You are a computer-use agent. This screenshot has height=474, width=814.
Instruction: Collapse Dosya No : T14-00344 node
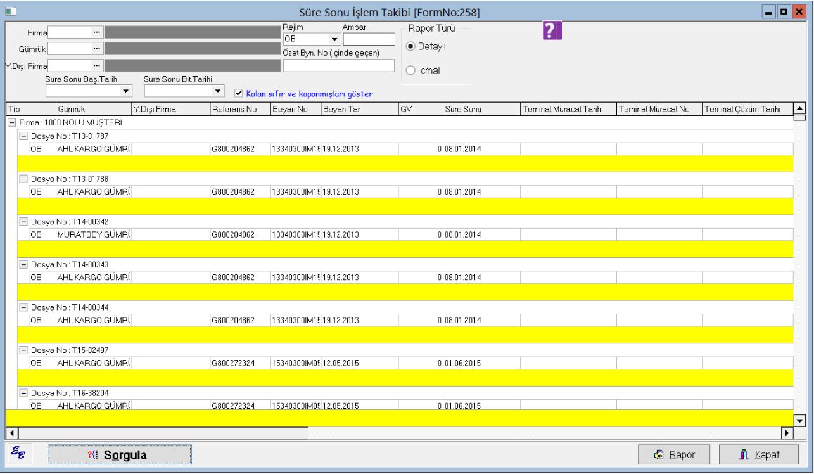pyautogui.click(x=24, y=306)
